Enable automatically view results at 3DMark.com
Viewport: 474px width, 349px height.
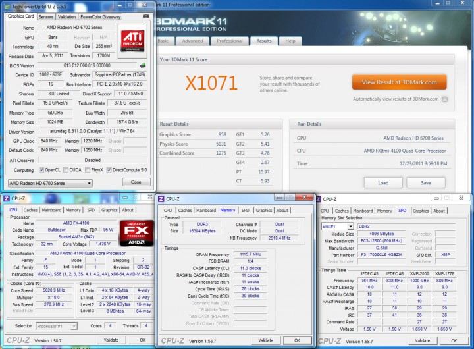(x=444, y=99)
